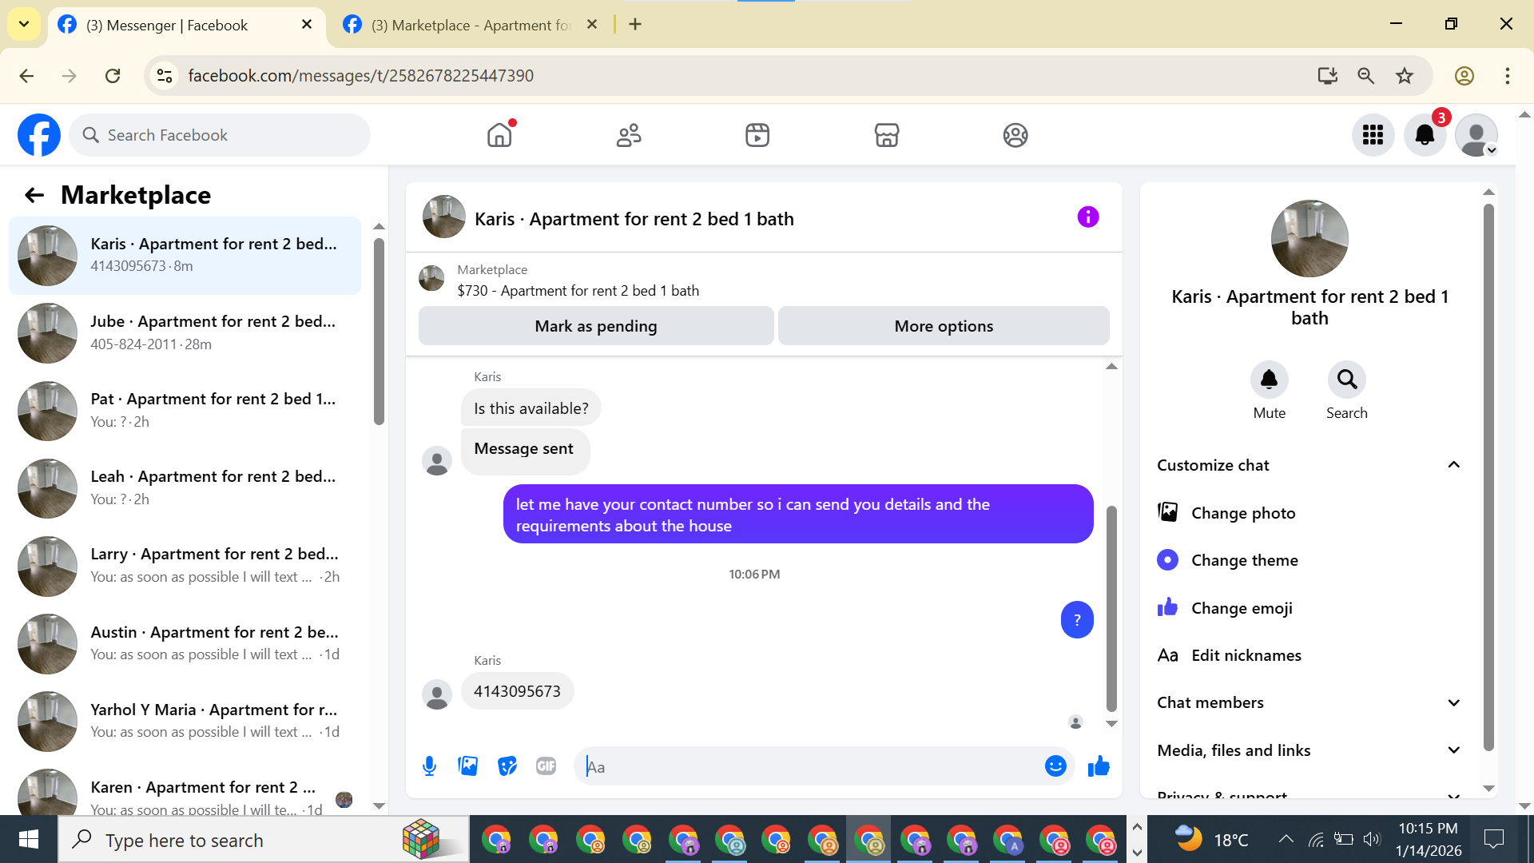Open Change theme option
Screen dimensions: 1534x863
tap(1244, 560)
